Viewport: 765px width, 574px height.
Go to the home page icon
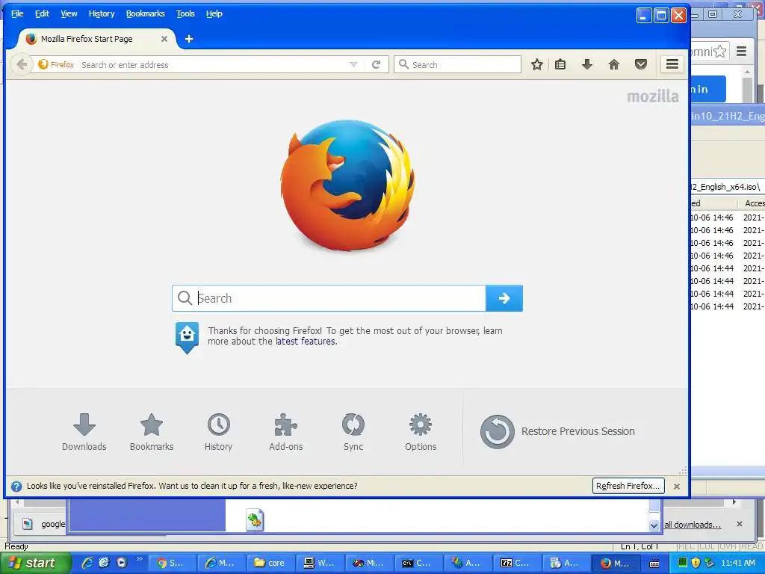pos(614,64)
